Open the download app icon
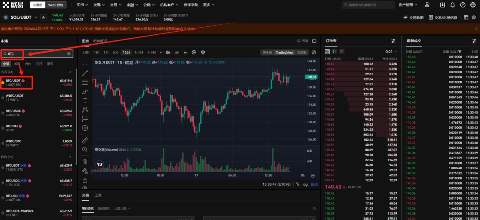 442,5
